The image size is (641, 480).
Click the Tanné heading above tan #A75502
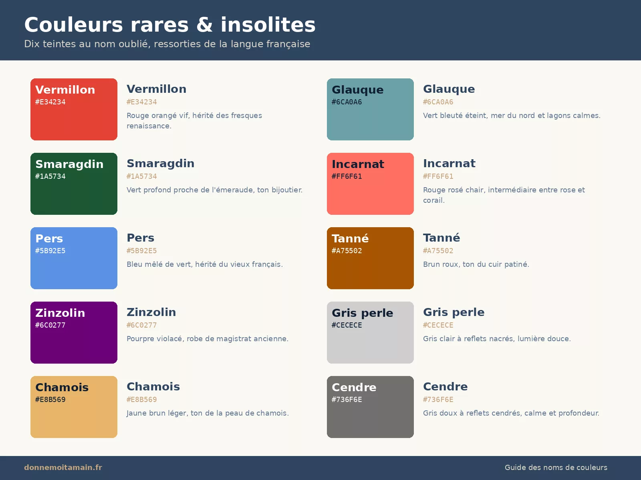pyautogui.click(x=441, y=238)
